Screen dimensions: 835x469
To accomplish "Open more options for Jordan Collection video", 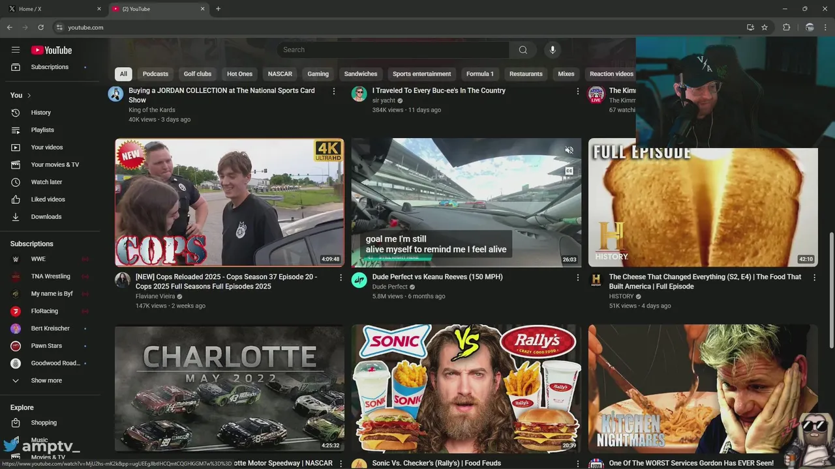I will pyautogui.click(x=334, y=91).
